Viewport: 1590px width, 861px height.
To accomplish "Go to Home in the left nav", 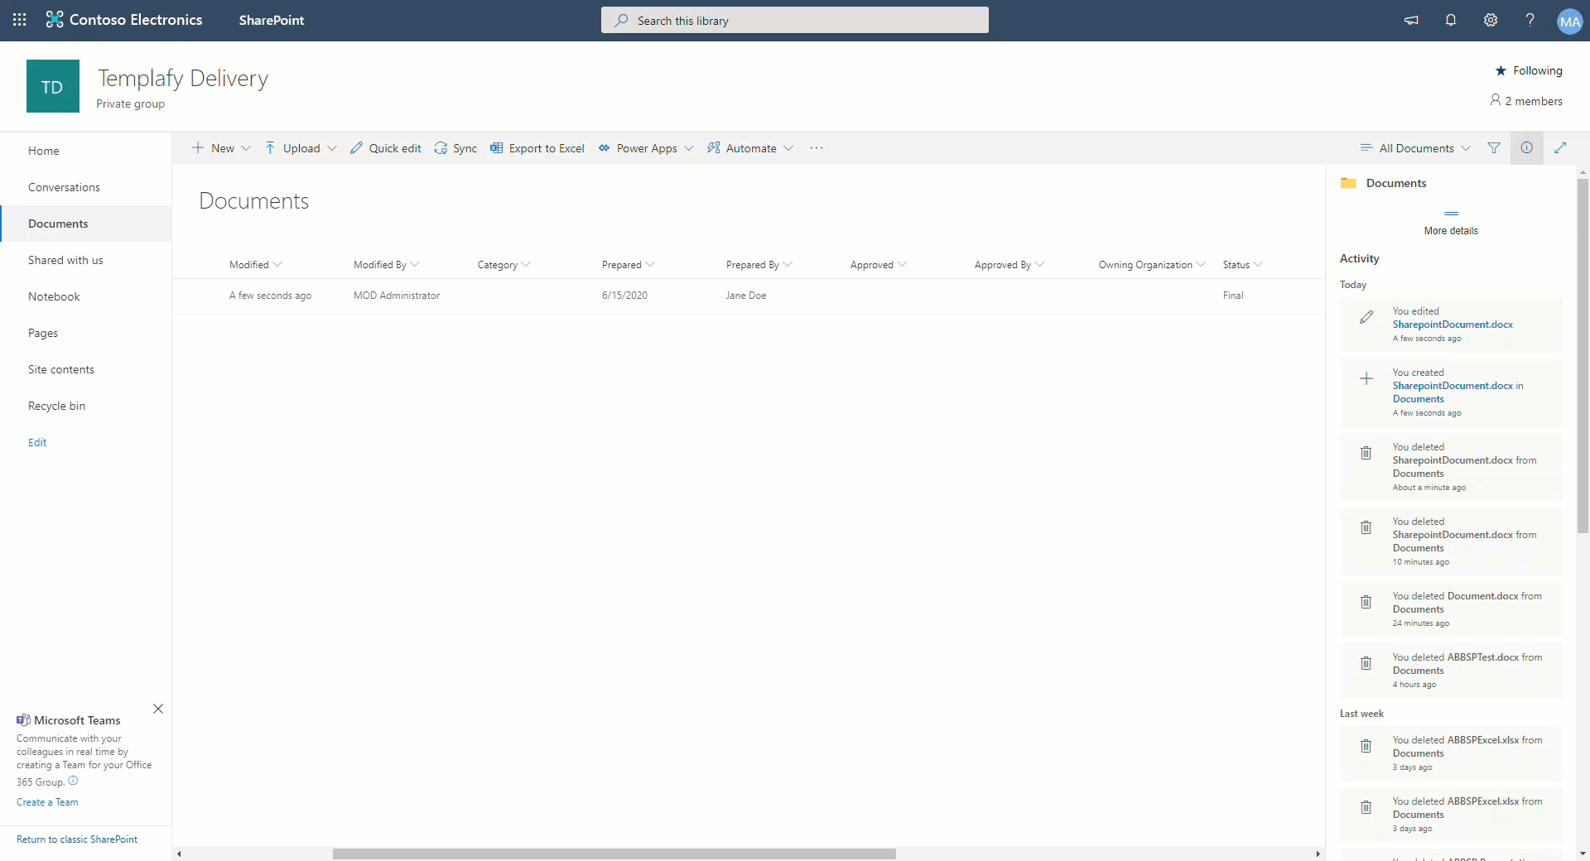I will coord(44,151).
